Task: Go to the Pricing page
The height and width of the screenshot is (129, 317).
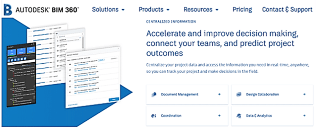Action: pos(242,9)
